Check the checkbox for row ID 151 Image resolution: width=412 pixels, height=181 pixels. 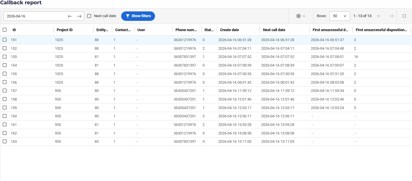click(5, 40)
